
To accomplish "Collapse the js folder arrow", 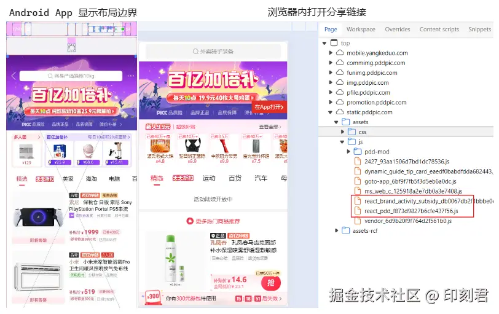I will coord(342,142).
